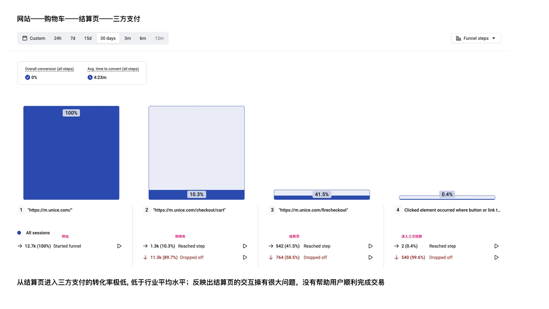Click the 4:23m average time value
549x309 pixels.
click(100, 78)
